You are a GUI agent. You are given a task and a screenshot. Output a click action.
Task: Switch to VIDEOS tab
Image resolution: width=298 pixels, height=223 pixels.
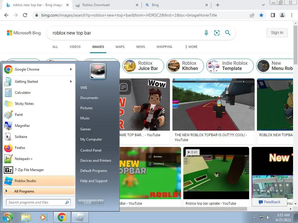75,47
